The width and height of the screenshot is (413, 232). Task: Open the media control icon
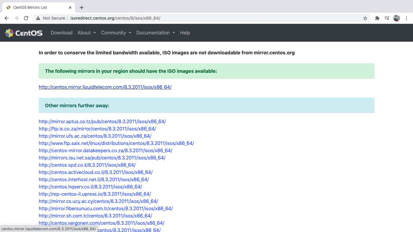387,18
